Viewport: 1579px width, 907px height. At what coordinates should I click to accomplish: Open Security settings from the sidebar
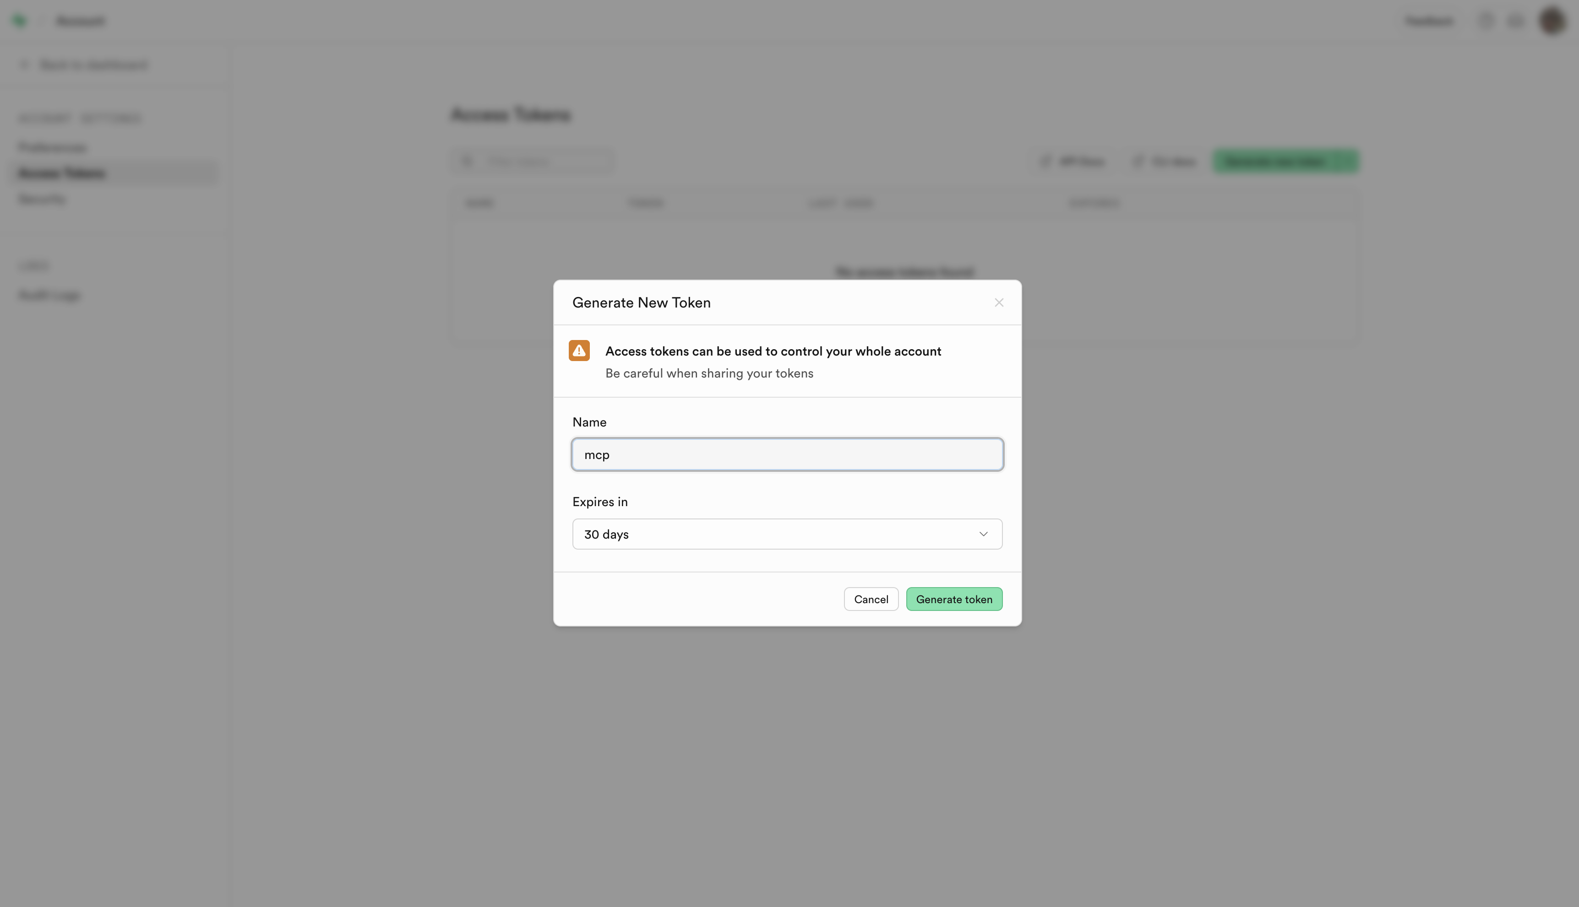(41, 199)
